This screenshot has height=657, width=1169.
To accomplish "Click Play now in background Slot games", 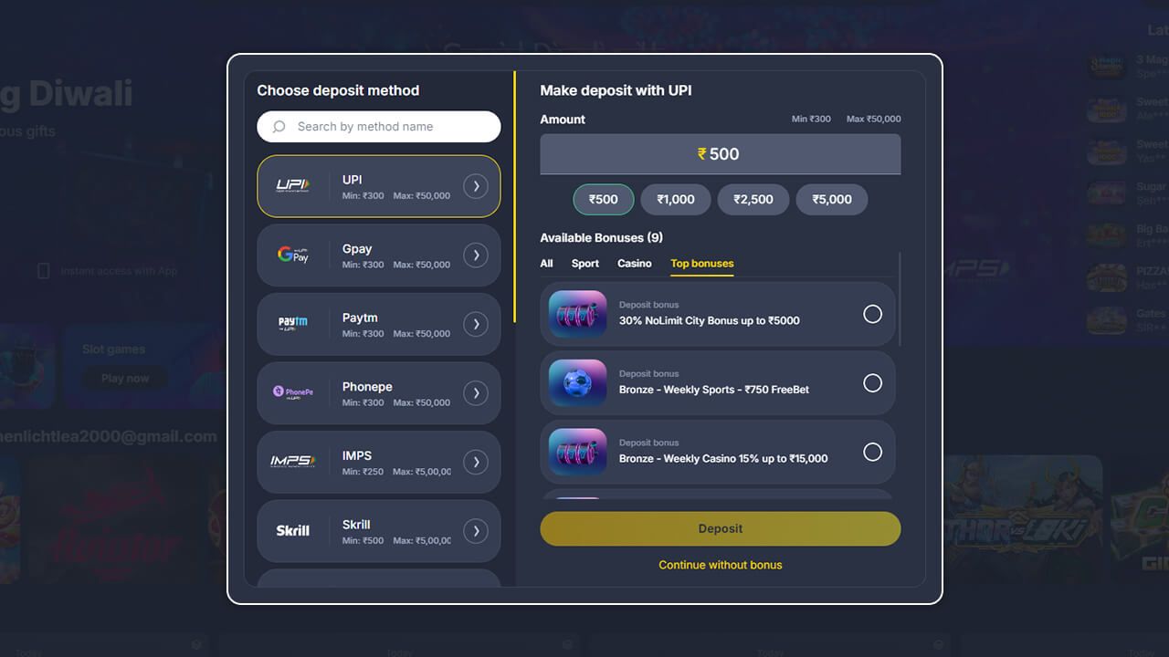I will 125,379.
